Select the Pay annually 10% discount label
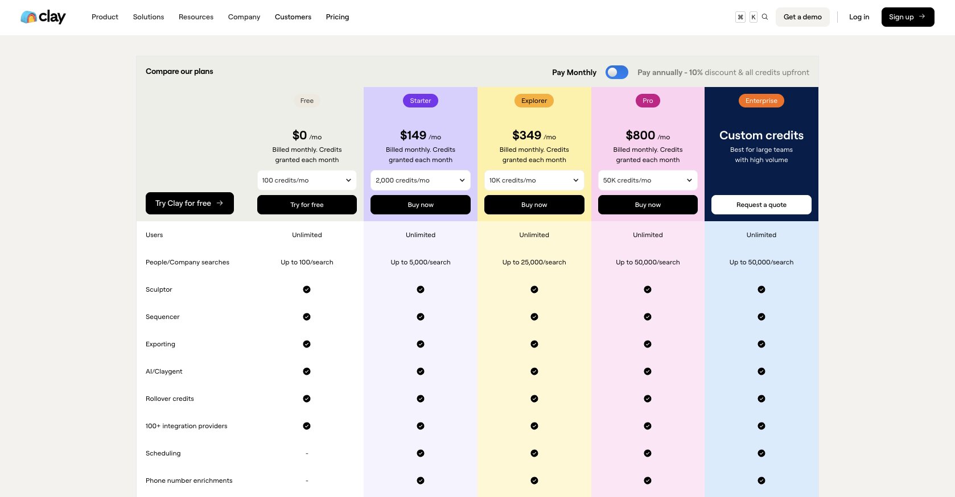955x497 pixels. [723, 72]
